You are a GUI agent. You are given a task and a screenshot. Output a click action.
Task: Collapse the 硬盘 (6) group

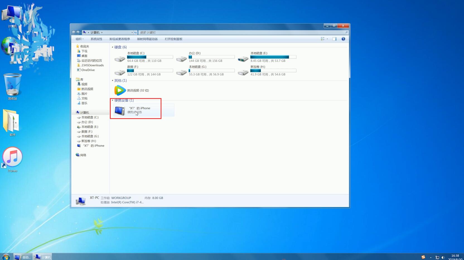coord(112,47)
